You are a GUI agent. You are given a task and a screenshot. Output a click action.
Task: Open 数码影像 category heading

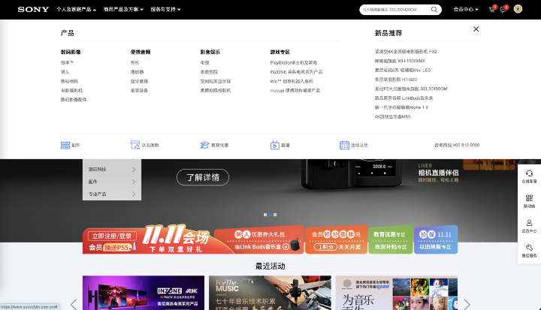[x=71, y=52]
